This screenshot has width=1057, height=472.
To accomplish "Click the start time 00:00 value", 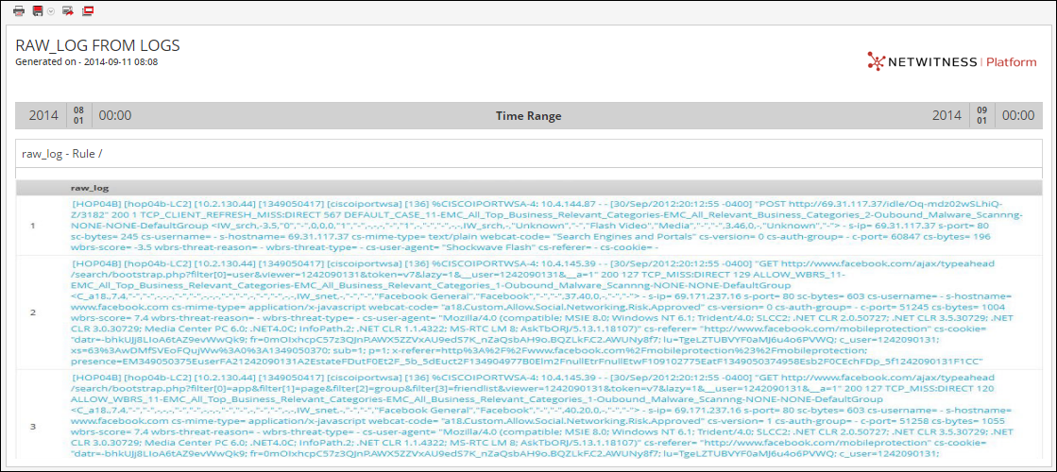I will (x=115, y=116).
